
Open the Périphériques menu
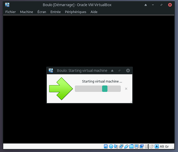point(75,12)
